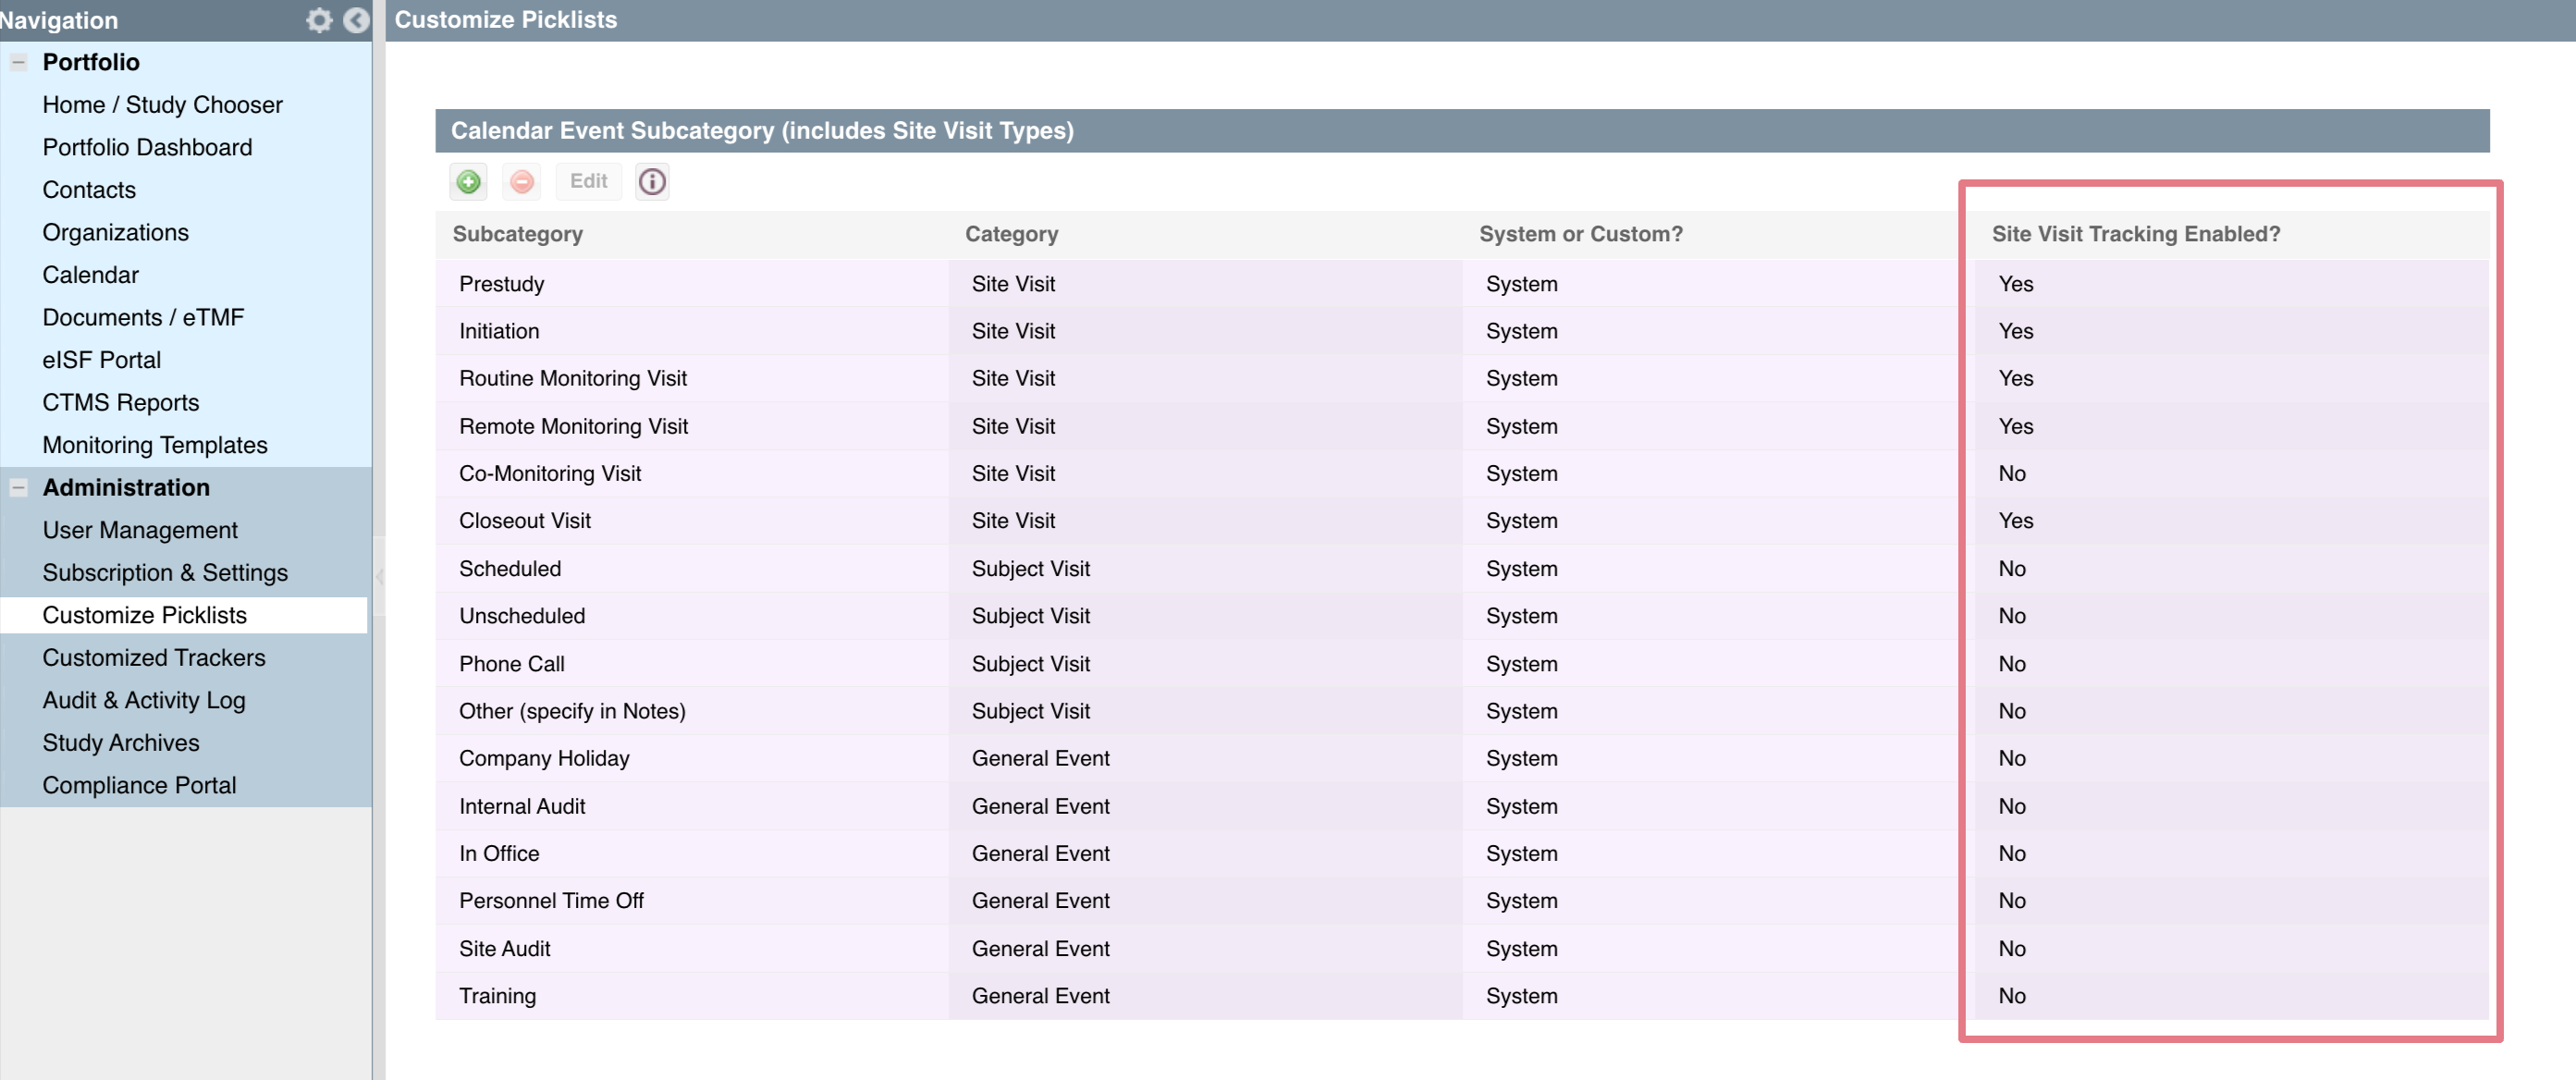This screenshot has height=1080, width=2576.
Task: Select the Initiation subcategory
Action: click(x=499, y=331)
